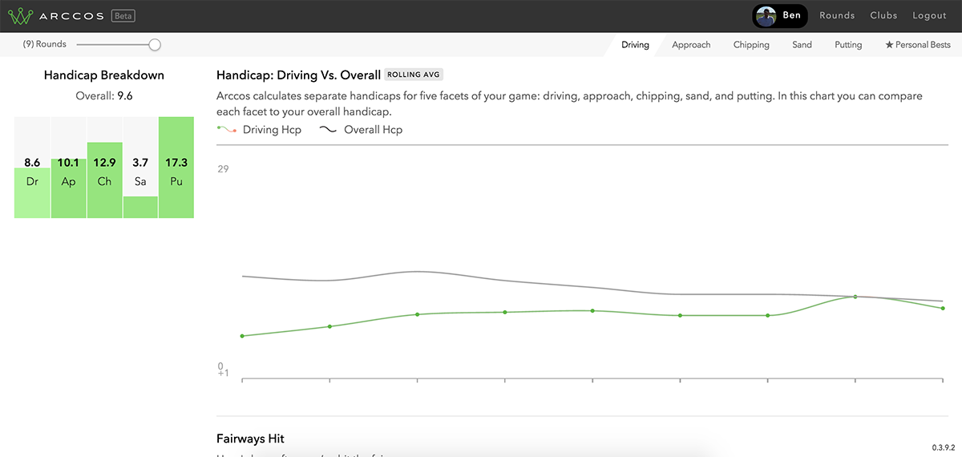Open Ben's profile avatar
This screenshot has height=457, width=962.
tap(766, 16)
